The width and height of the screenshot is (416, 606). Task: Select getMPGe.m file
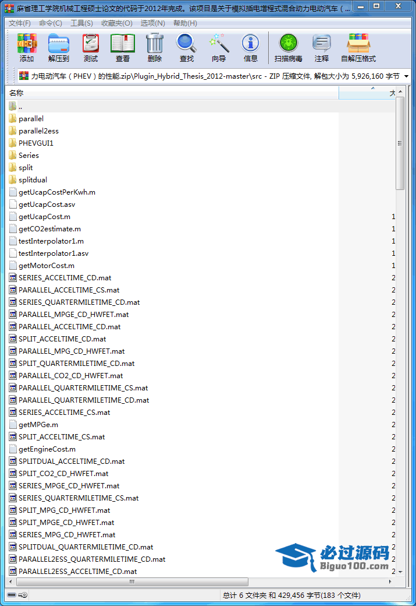[x=38, y=424]
